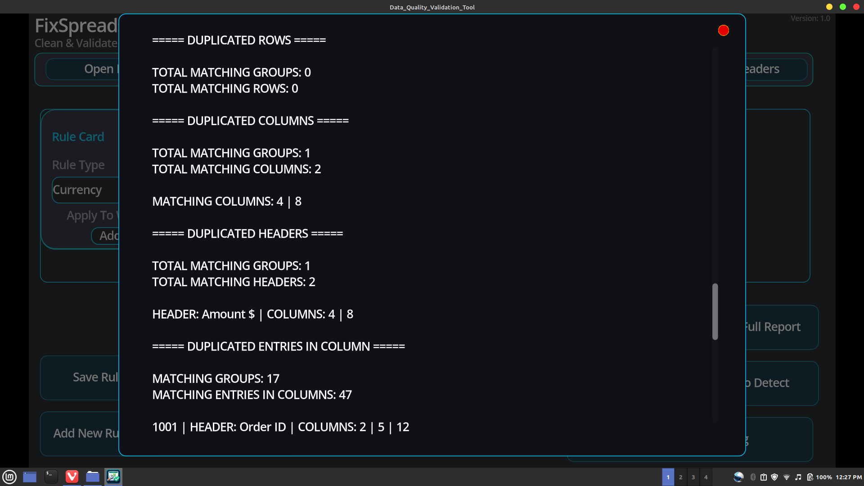Open the file manager taskbar icon

(93, 477)
